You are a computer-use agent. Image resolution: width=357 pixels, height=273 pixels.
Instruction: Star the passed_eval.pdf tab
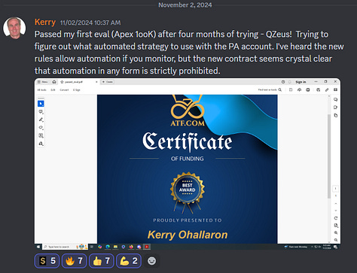coord(62,82)
